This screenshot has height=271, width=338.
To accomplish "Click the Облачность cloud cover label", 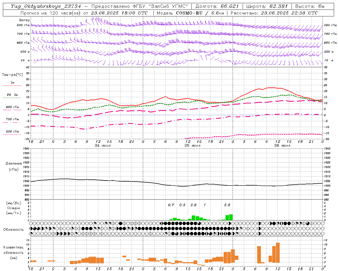I will pyautogui.click(x=13, y=229).
